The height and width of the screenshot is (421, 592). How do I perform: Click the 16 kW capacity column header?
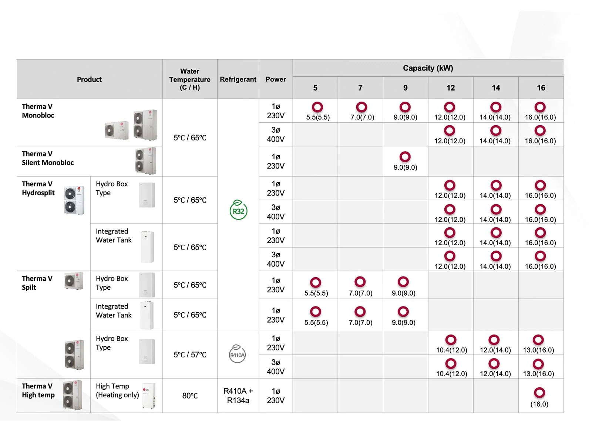(x=541, y=88)
